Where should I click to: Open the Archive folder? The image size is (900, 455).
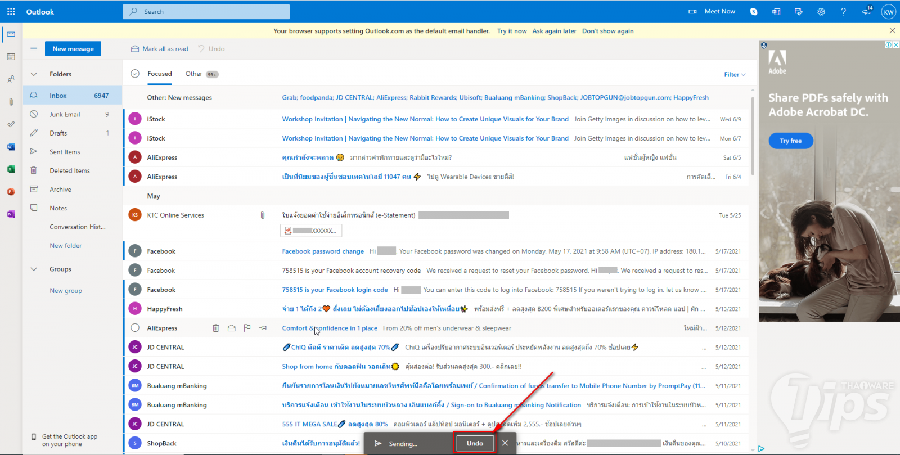pyautogui.click(x=72, y=190)
